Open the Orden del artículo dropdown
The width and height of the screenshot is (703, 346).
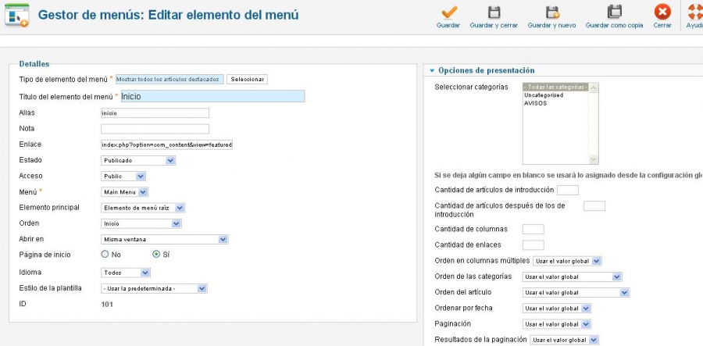tap(576, 293)
